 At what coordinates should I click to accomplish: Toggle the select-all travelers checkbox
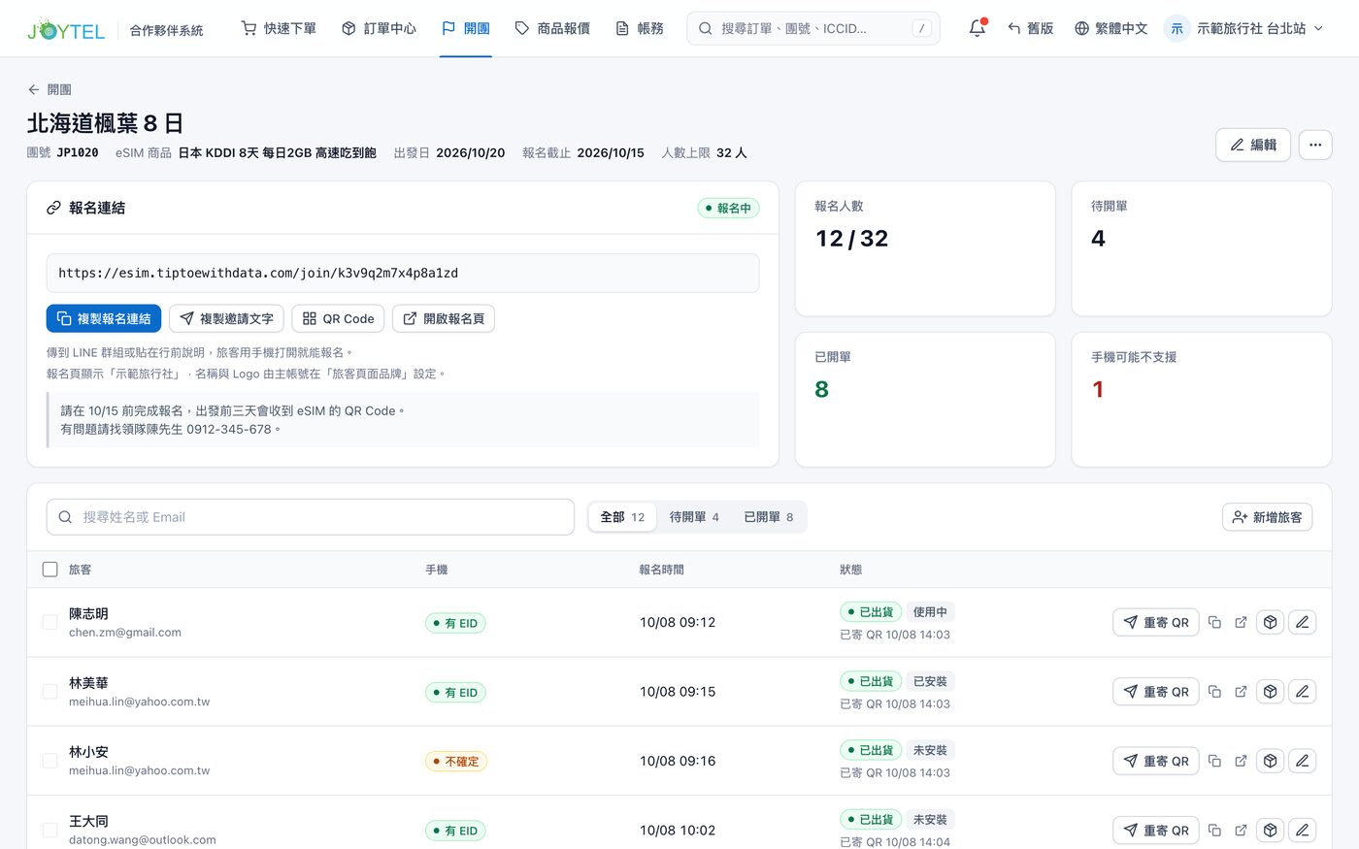click(50, 570)
